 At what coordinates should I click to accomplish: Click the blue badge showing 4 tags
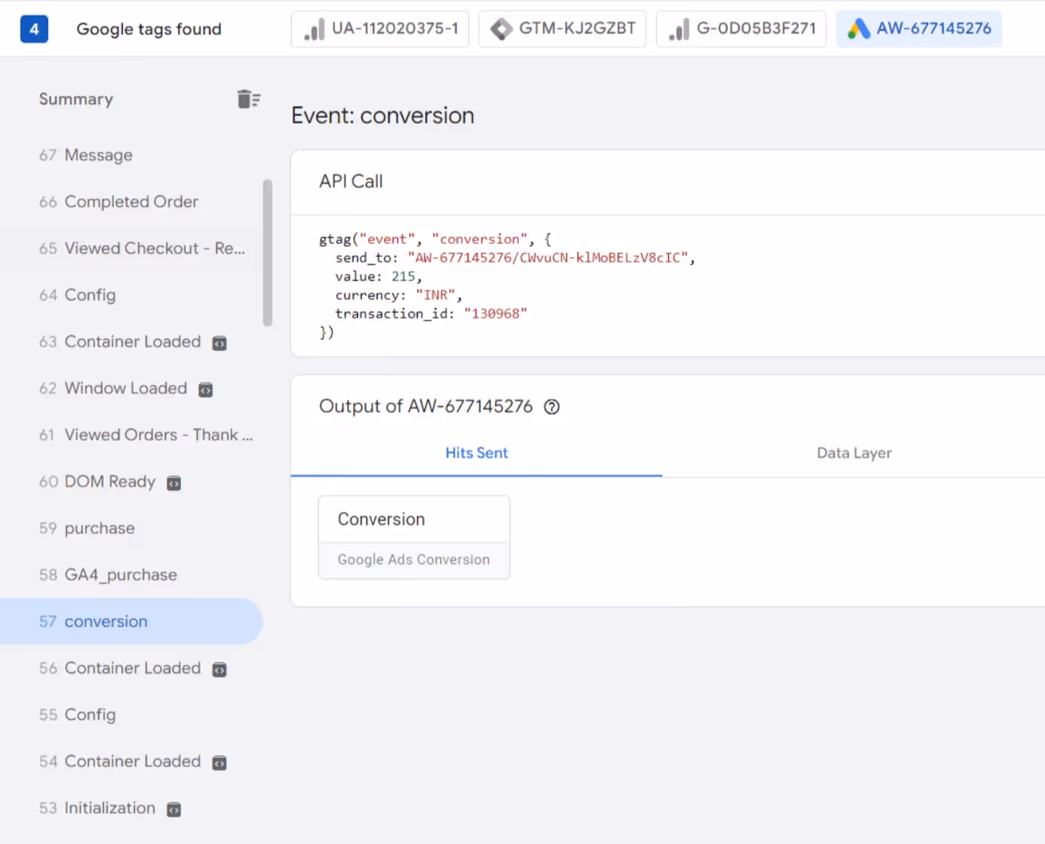pyautogui.click(x=34, y=29)
